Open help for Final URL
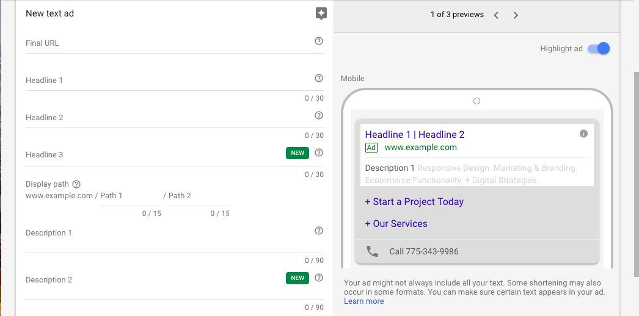639x316 pixels. pos(319,41)
